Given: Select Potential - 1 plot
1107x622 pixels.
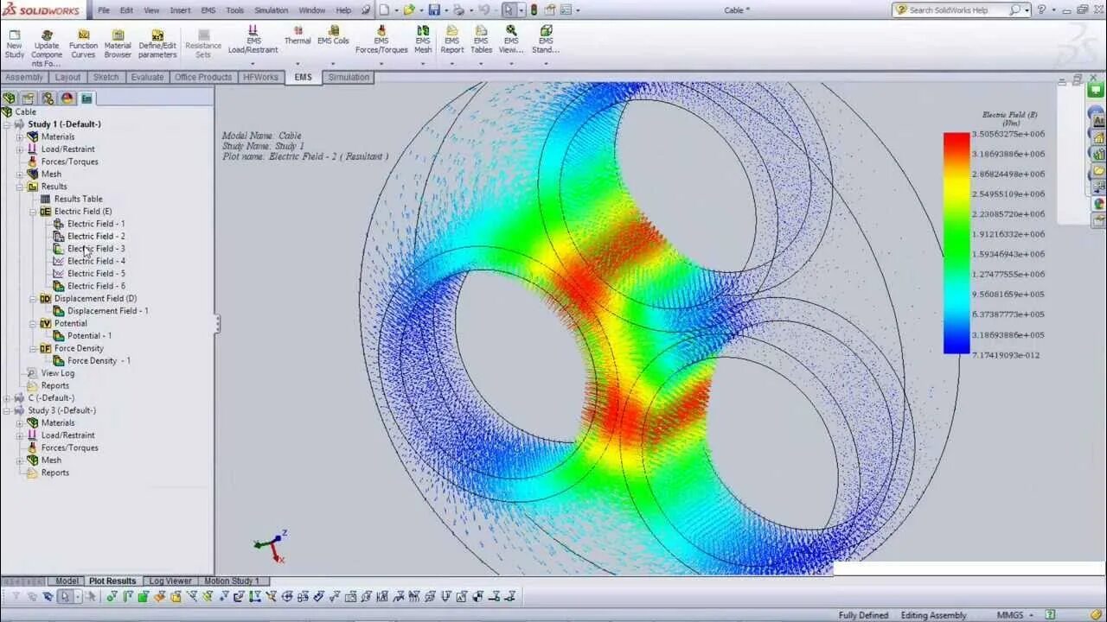Looking at the screenshot, I should pos(82,335).
